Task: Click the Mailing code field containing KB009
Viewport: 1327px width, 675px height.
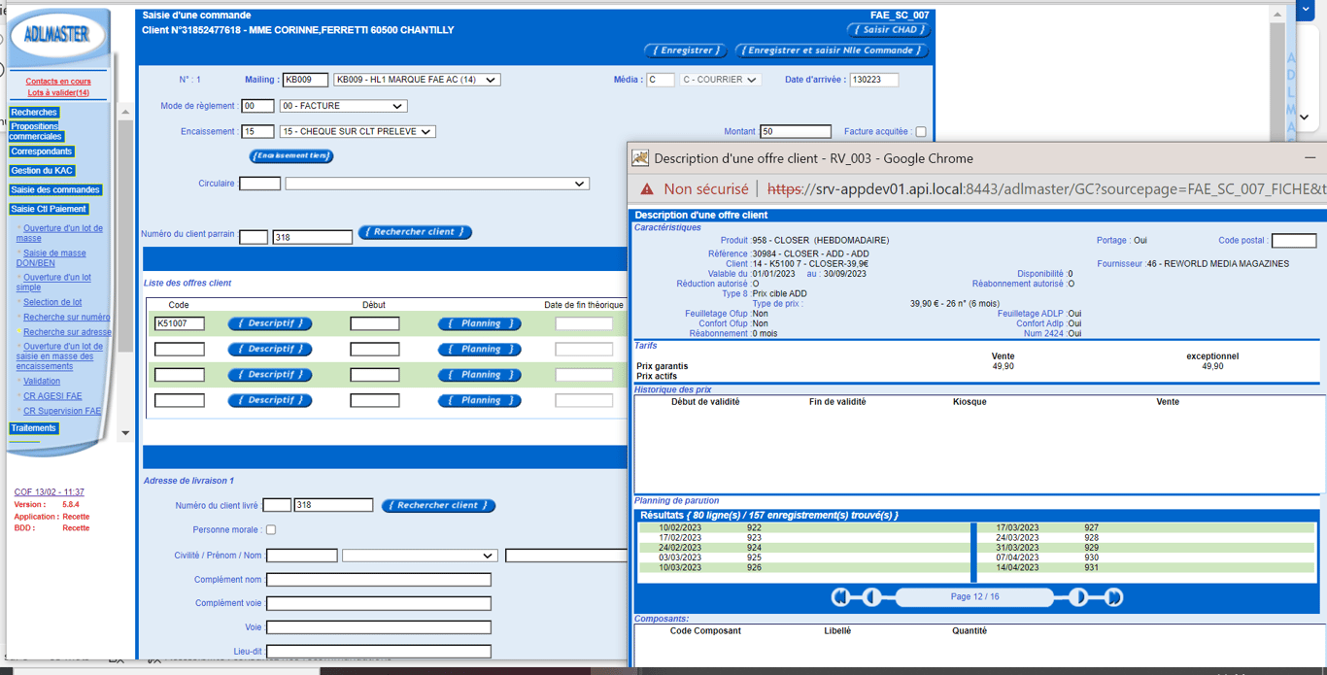Action: [305, 80]
